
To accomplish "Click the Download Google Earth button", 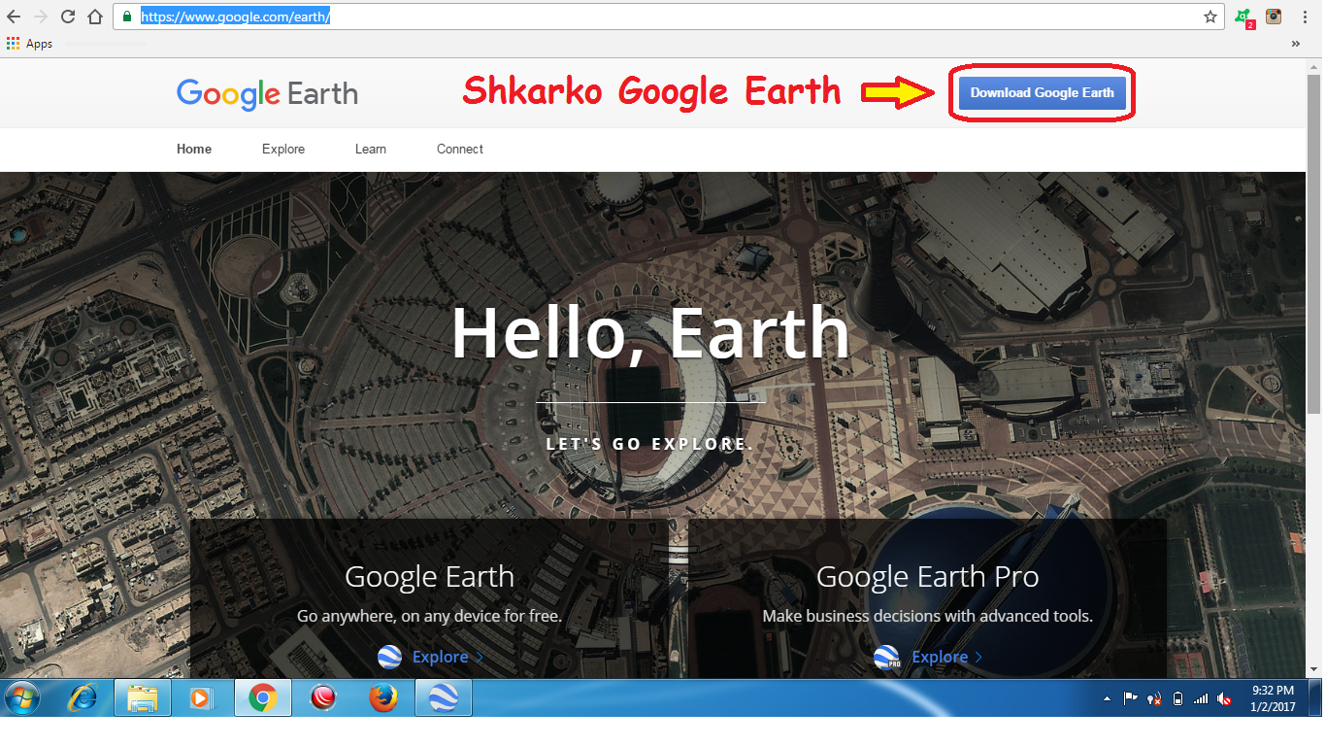I will [1042, 93].
